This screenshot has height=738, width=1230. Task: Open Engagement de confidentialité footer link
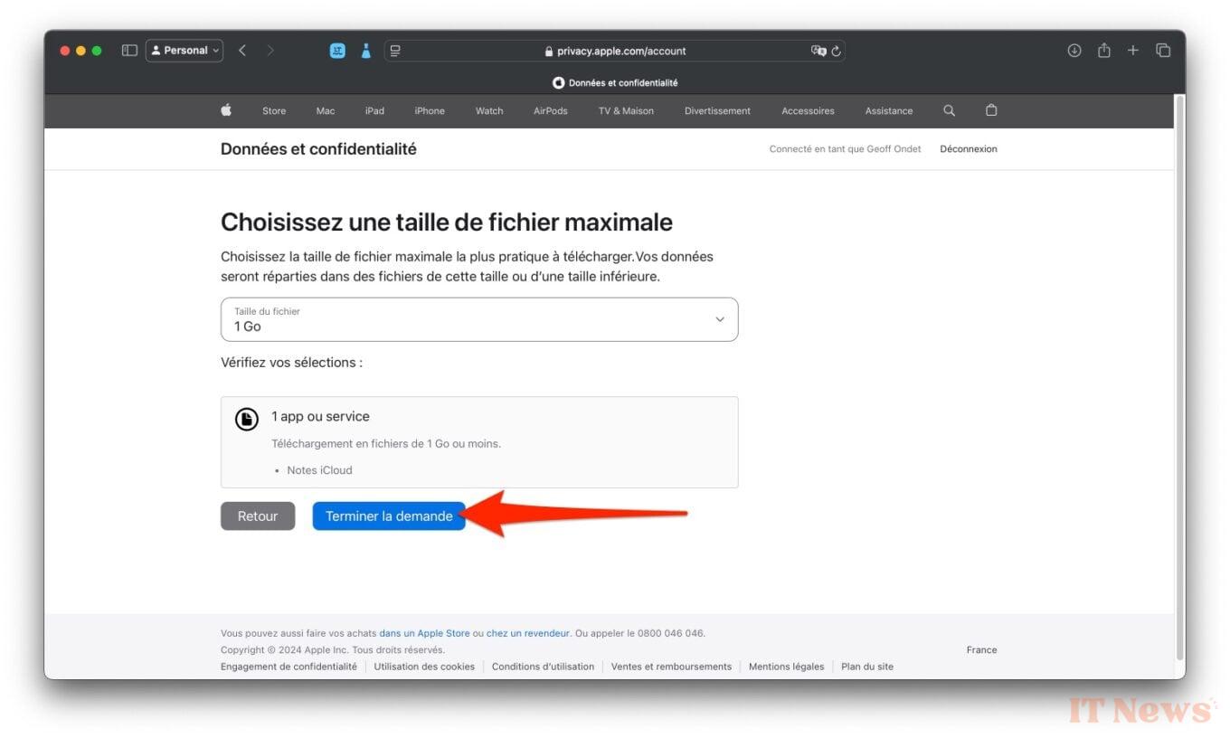[289, 667]
